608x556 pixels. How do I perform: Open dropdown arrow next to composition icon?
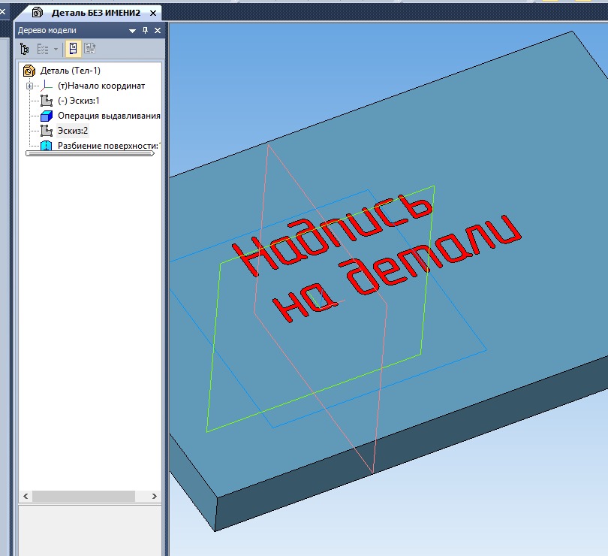[x=56, y=49]
